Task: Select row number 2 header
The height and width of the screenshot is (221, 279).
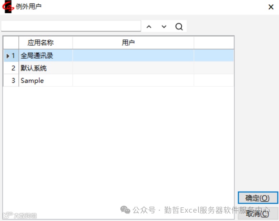Action: click(11, 68)
